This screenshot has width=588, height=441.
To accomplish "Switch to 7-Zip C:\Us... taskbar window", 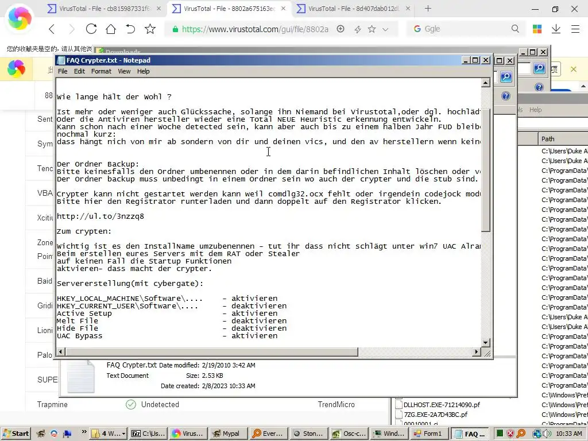I will [148, 434].
